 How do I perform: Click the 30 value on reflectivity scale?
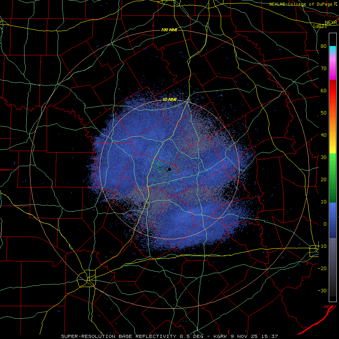pyautogui.click(x=324, y=157)
